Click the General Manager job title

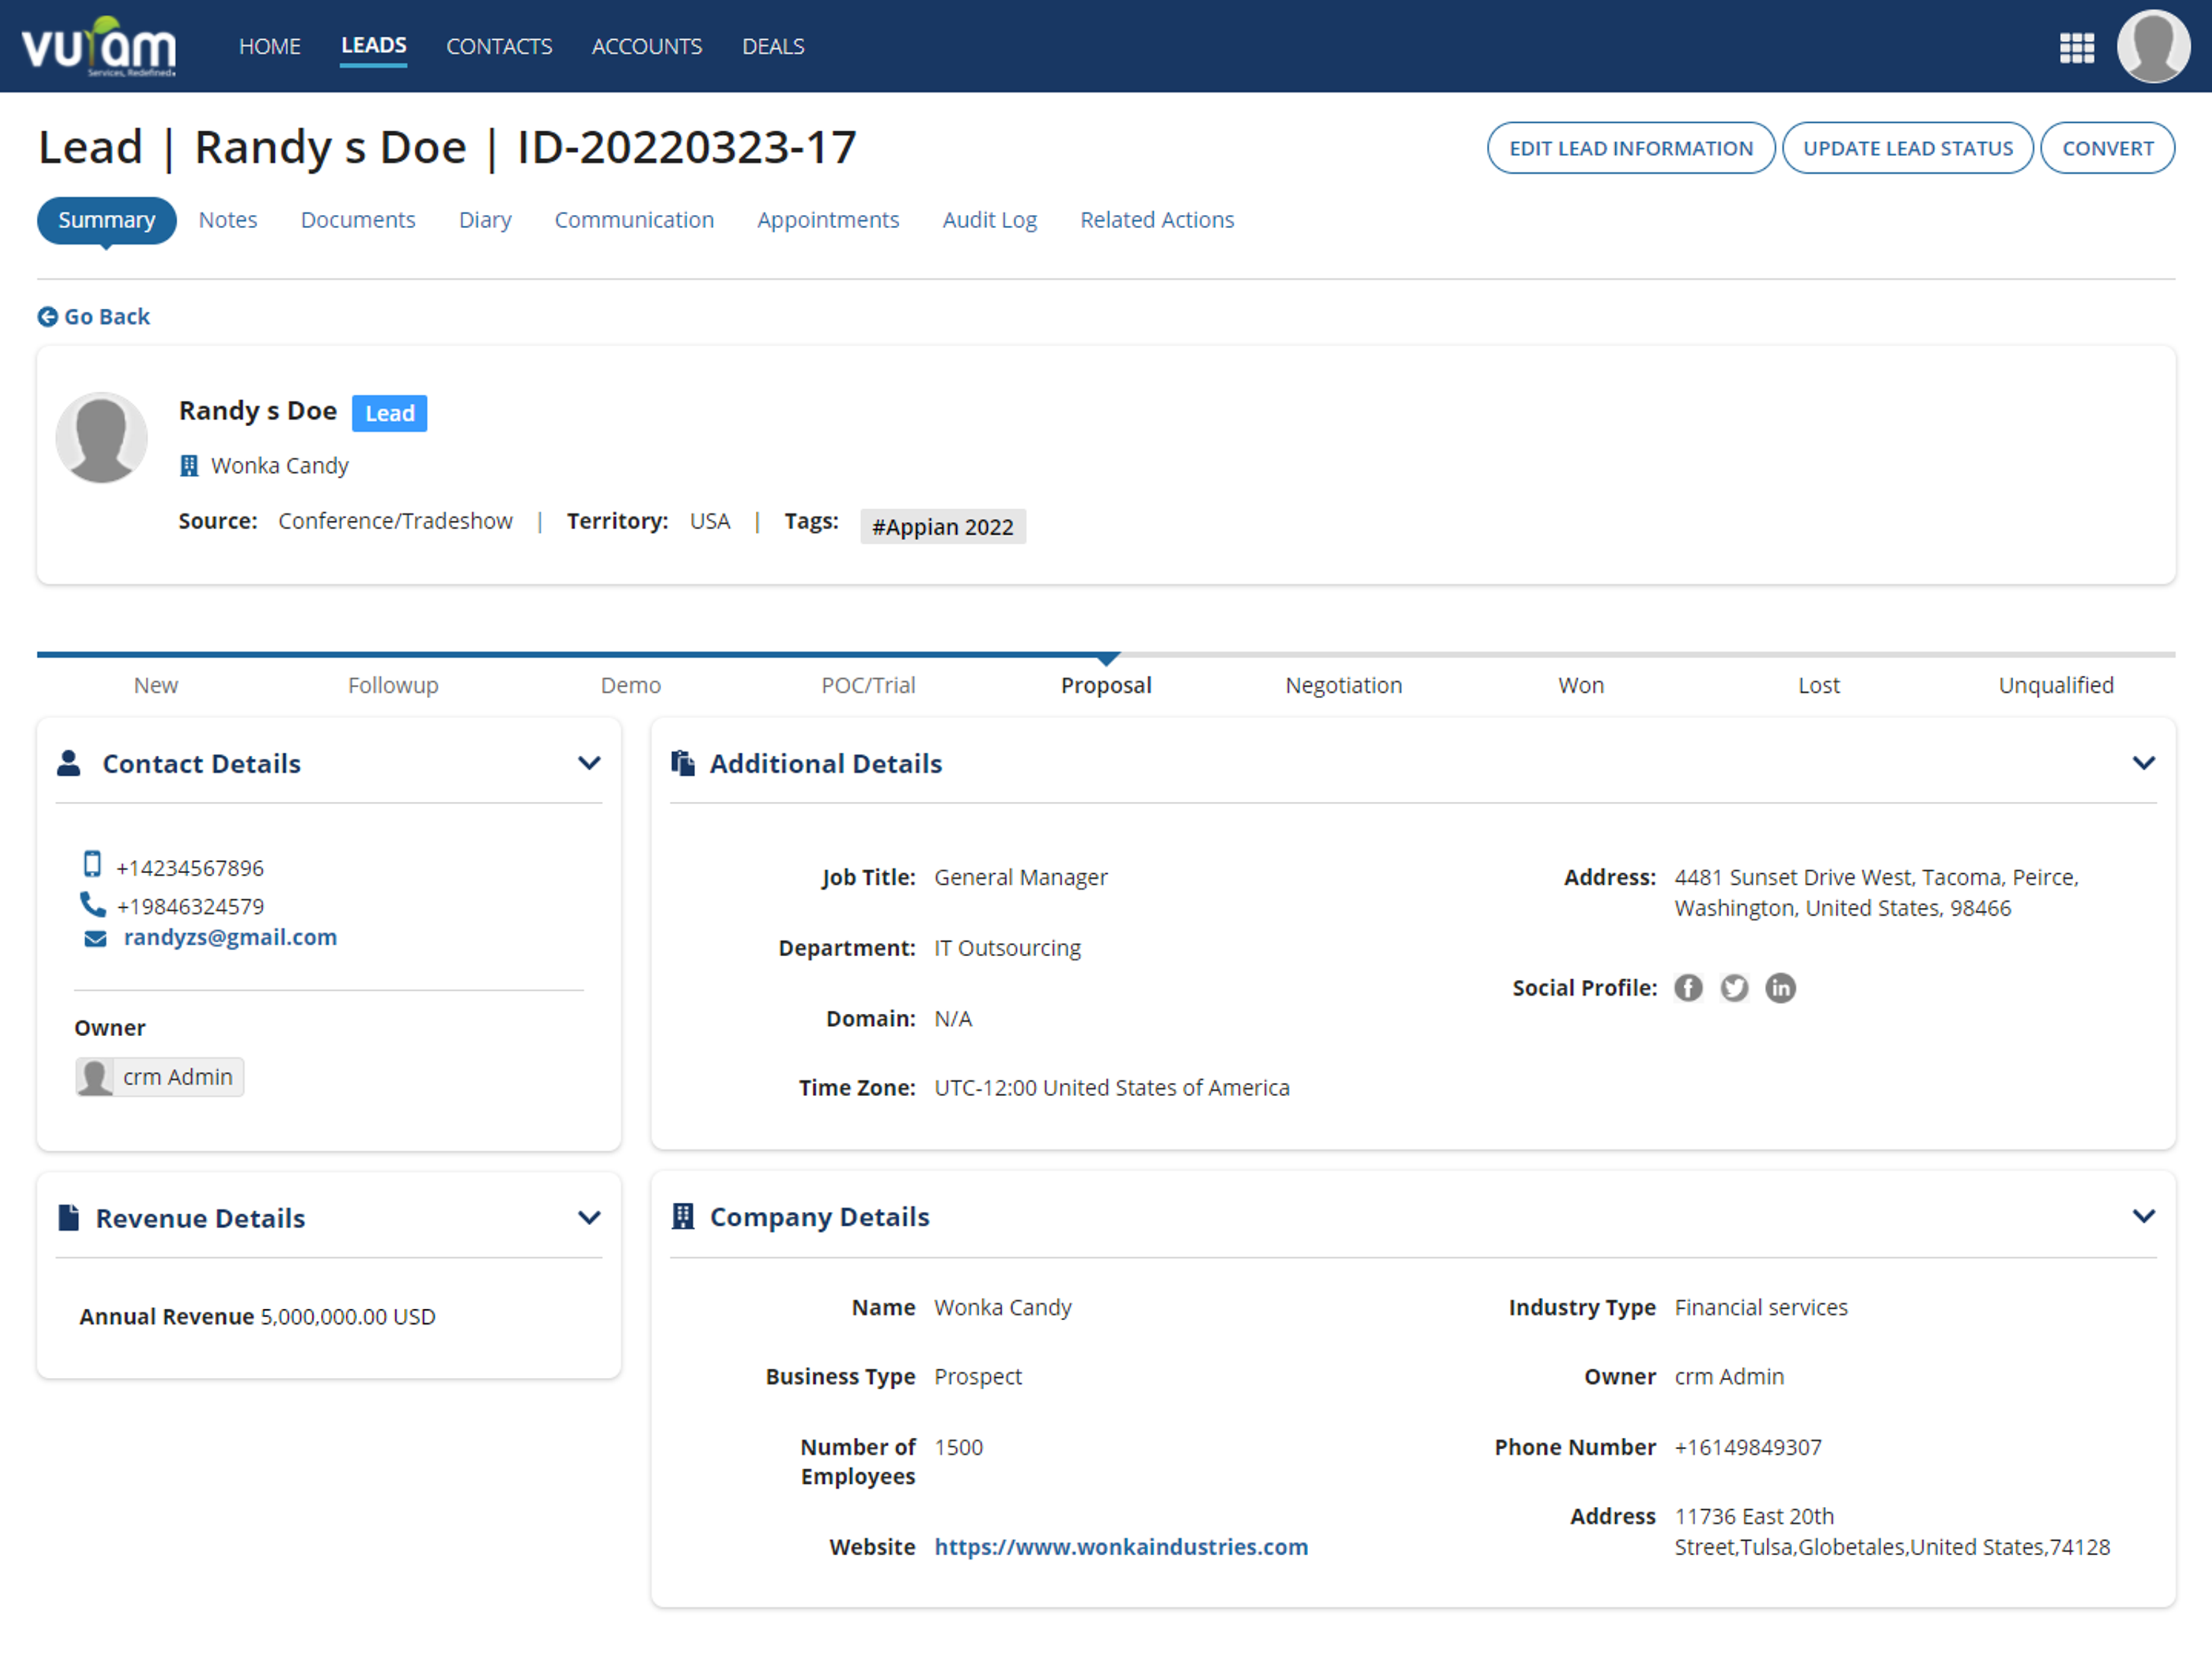1020,877
